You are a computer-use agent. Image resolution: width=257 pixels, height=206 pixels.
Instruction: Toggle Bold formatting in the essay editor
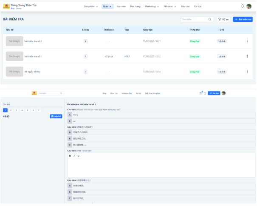pyautogui.click(x=70, y=156)
